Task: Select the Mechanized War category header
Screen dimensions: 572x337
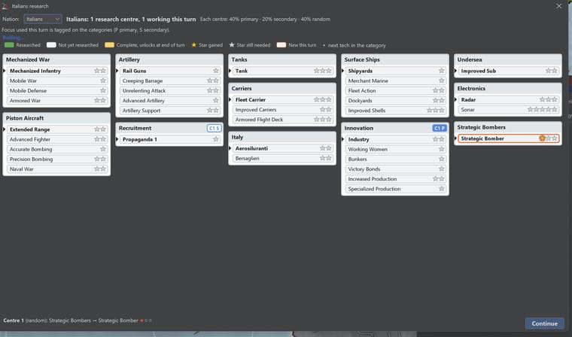Action: click(56, 59)
